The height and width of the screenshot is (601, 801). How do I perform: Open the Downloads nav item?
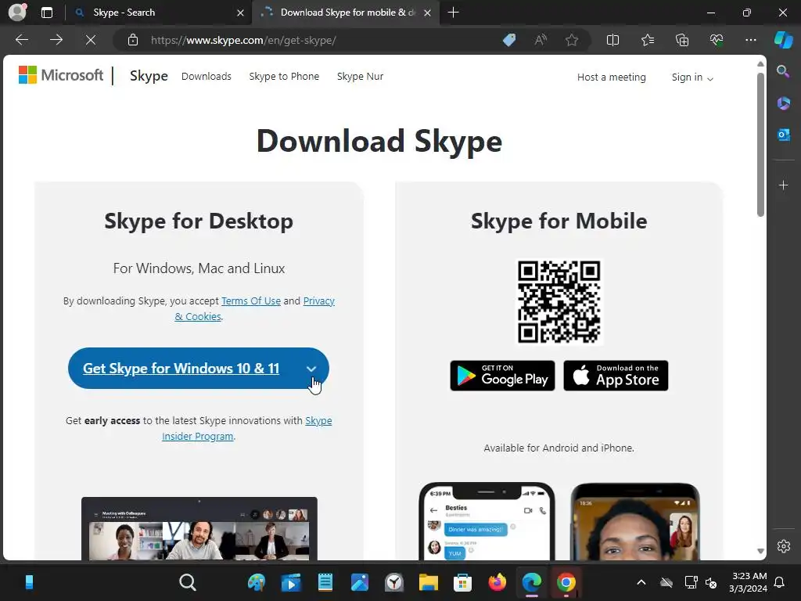point(207,76)
